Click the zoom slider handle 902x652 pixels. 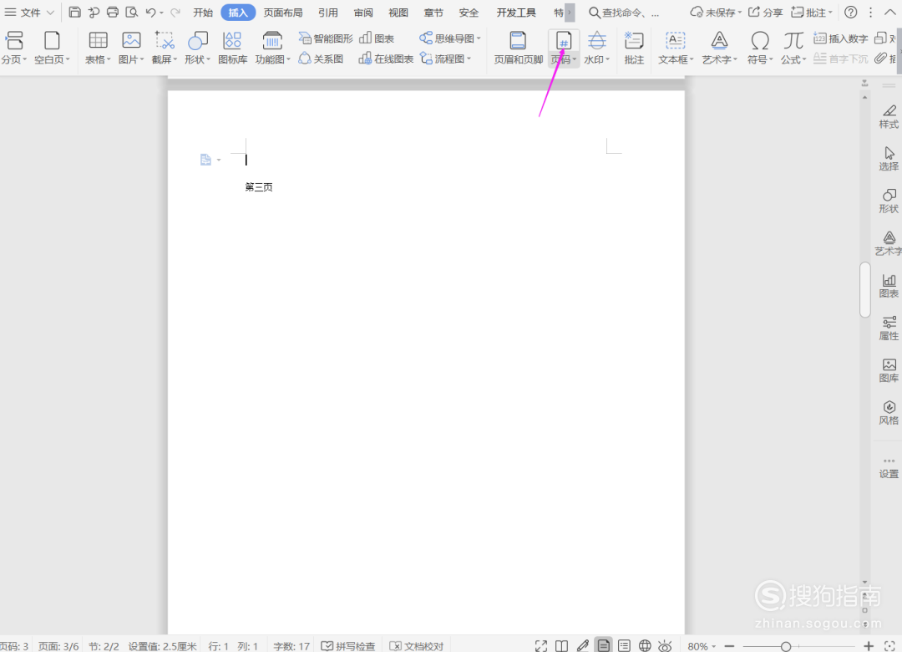786,646
